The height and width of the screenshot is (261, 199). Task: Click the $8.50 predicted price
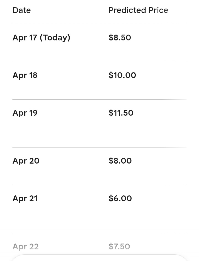[x=120, y=38]
